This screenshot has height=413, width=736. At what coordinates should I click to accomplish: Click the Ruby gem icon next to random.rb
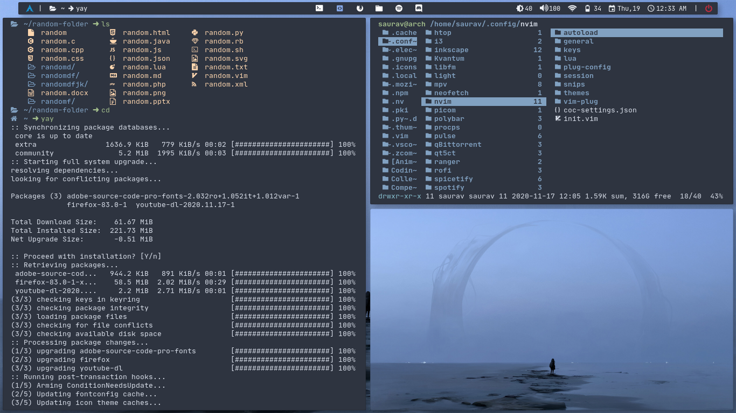tap(195, 41)
